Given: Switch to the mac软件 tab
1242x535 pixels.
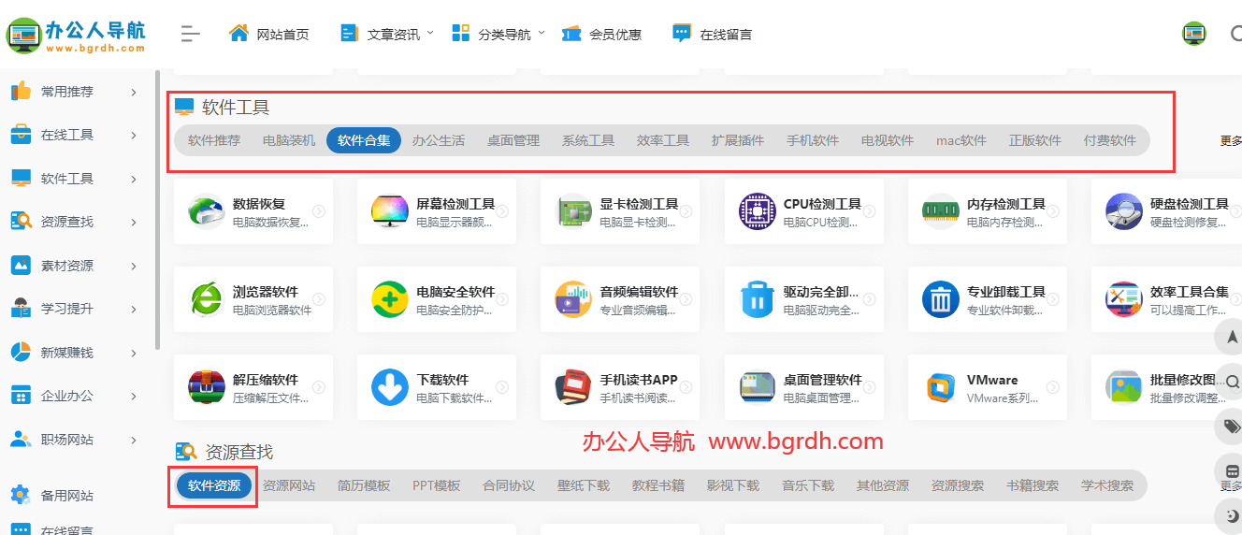Looking at the screenshot, I should pyautogui.click(x=961, y=140).
